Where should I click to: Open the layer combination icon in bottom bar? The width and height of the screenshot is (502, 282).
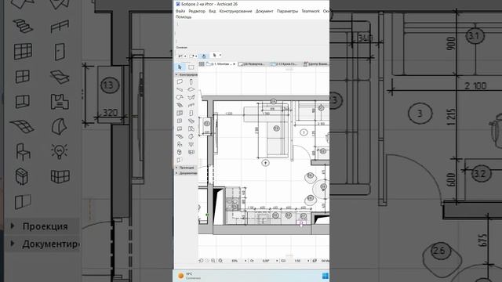pos(315,261)
